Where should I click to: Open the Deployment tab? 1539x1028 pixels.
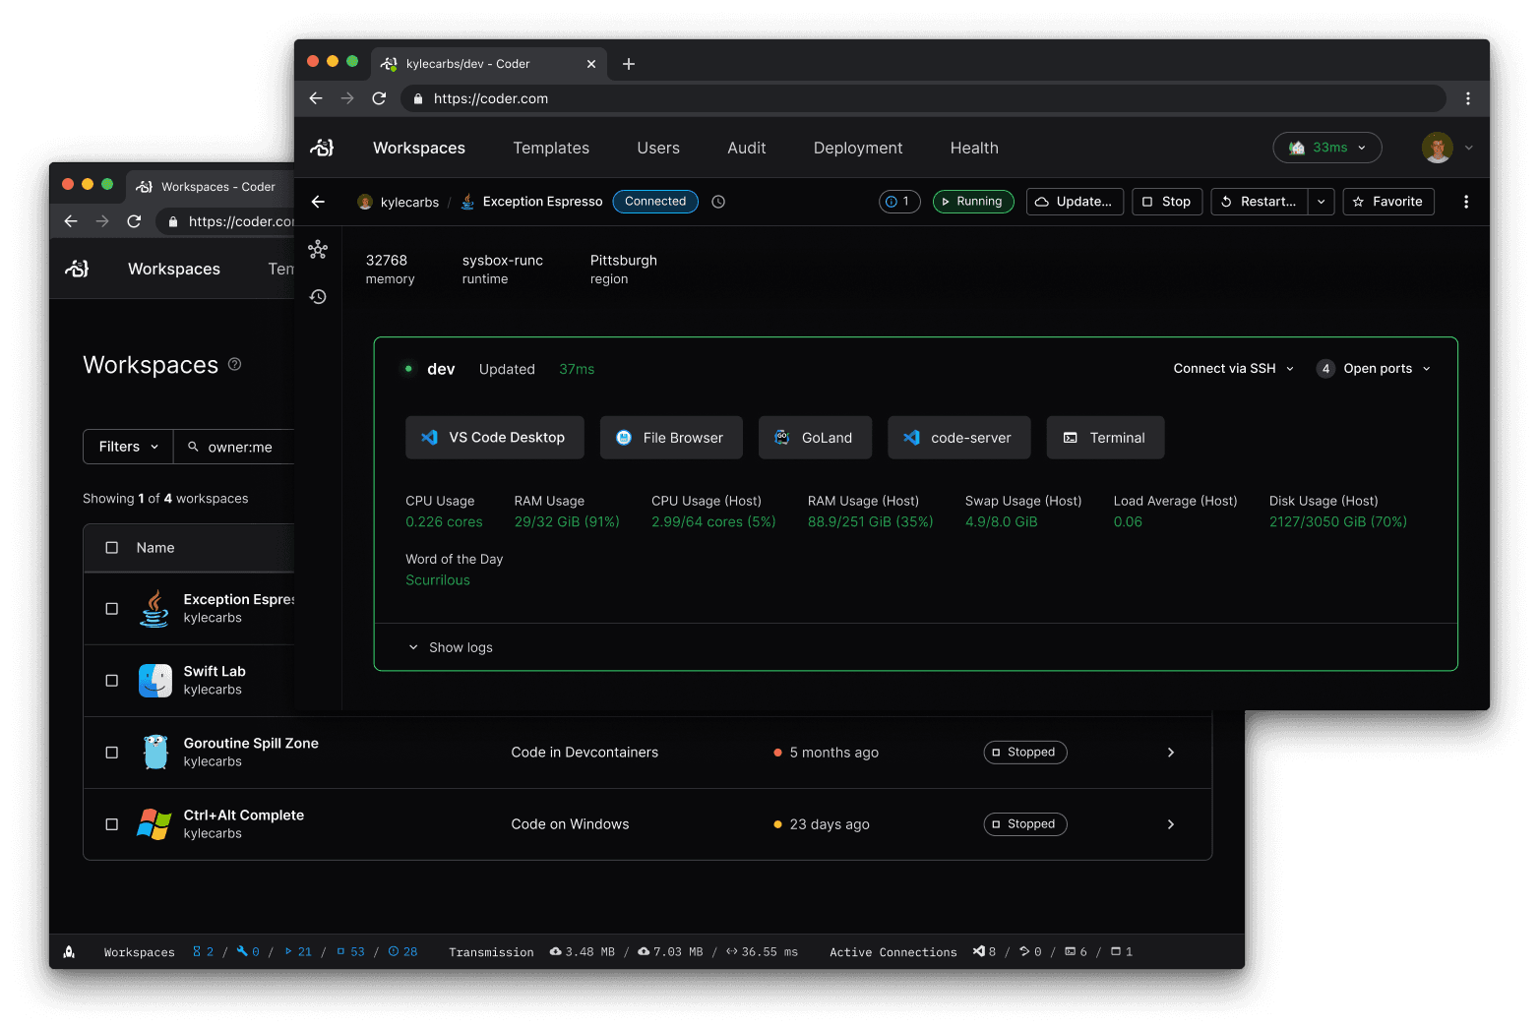(858, 148)
